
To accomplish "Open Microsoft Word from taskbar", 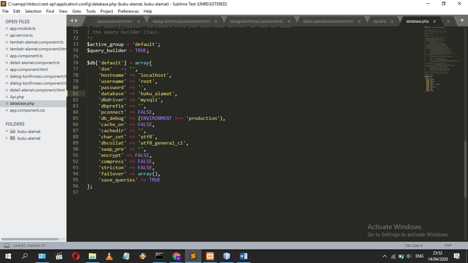I will coord(244,256).
